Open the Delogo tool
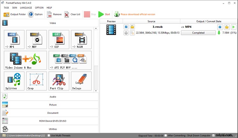The width and height of the screenshot is (238, 138). point(81,81)
